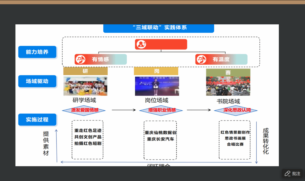Click the person icon in the red box
Screen dimensions: 305x181
tap(140, 44)
